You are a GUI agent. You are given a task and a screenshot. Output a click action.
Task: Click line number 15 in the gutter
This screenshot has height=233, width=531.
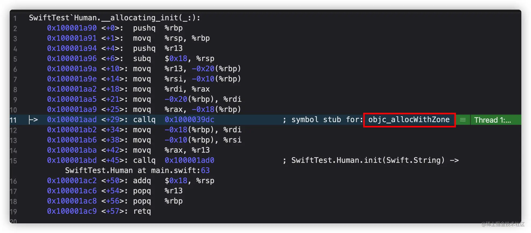[13, 161]
